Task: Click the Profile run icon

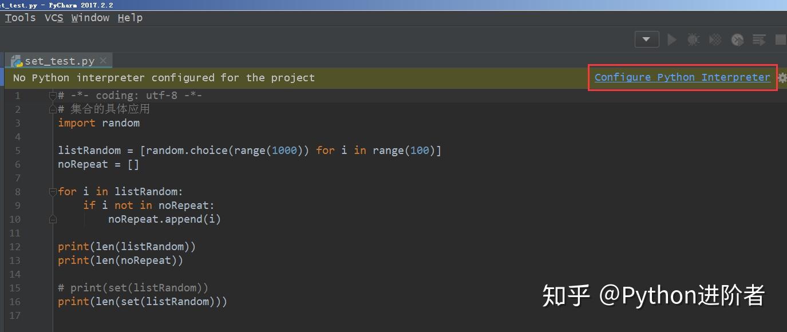Action: (737, 39)
